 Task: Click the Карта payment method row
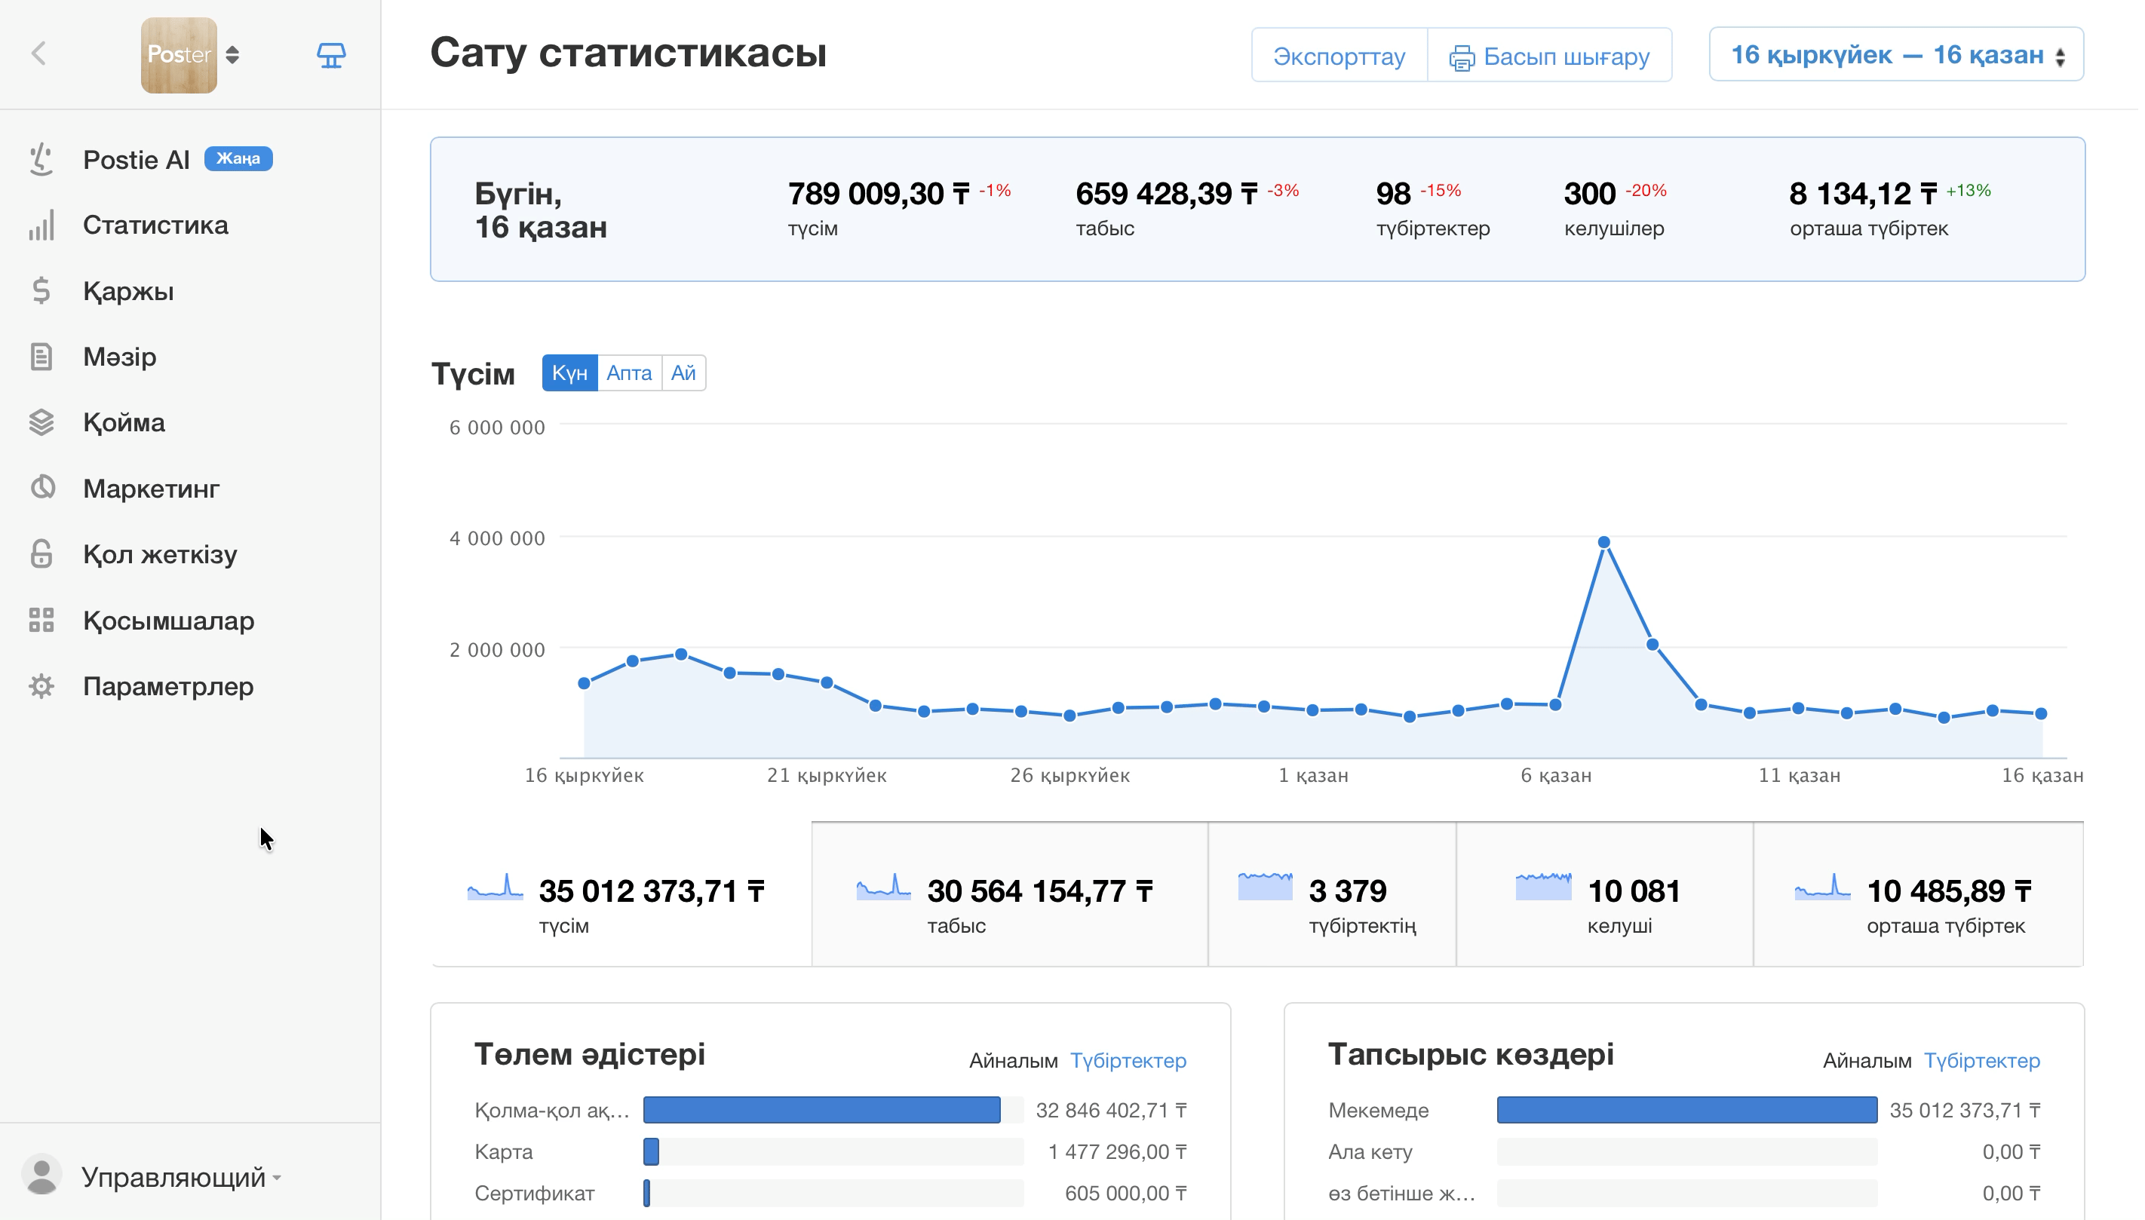[830, 1152]
